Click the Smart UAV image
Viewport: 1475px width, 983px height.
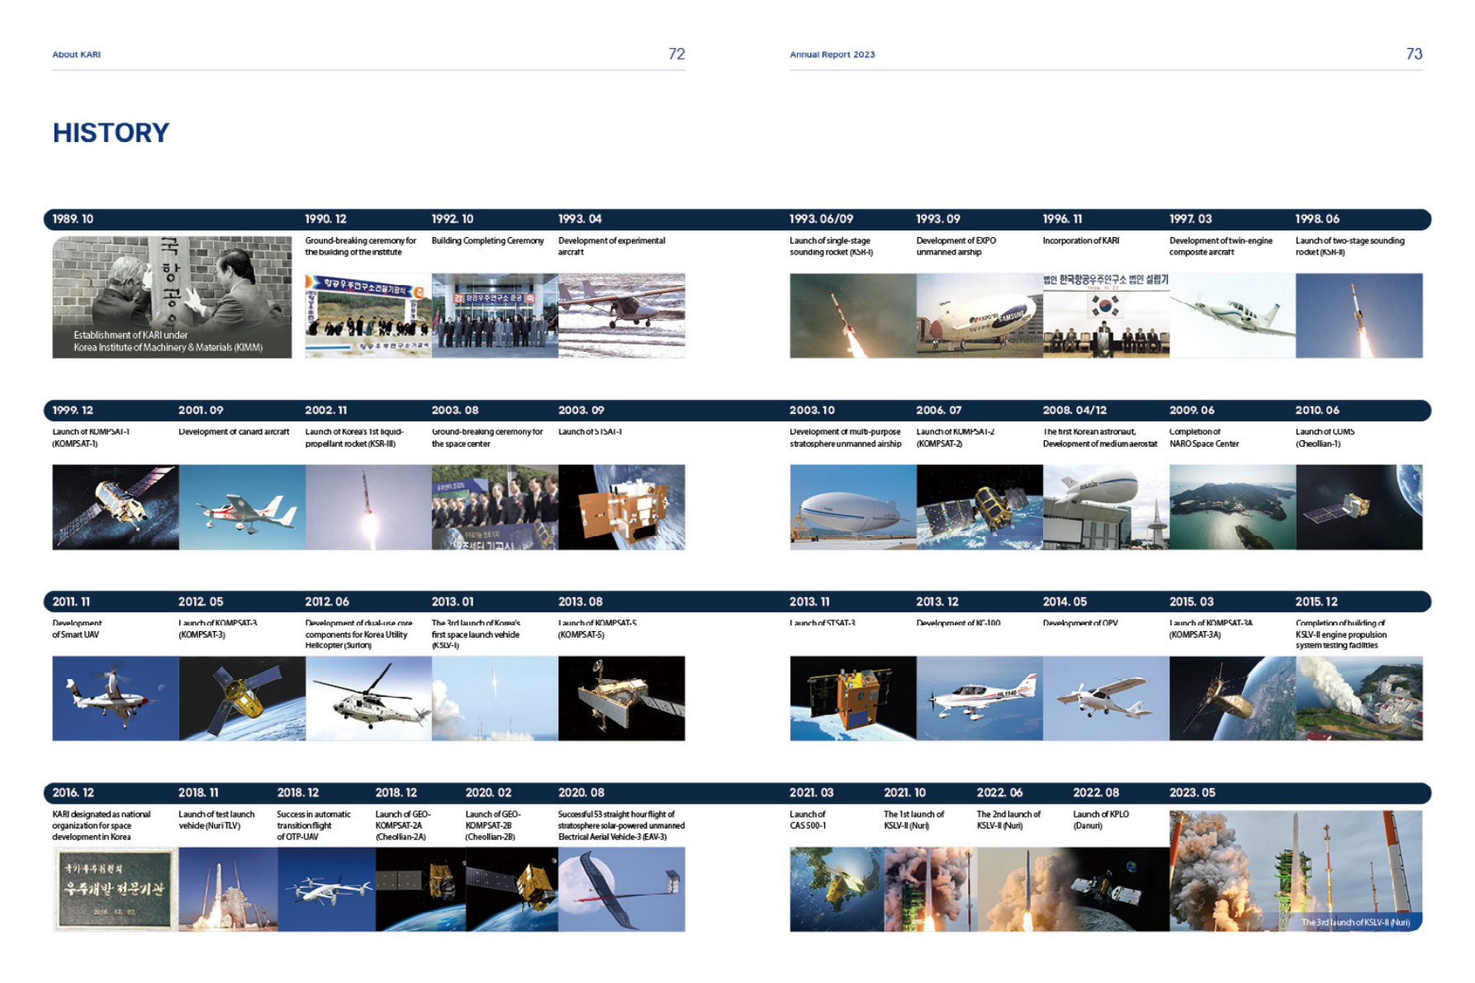point(116,698)
